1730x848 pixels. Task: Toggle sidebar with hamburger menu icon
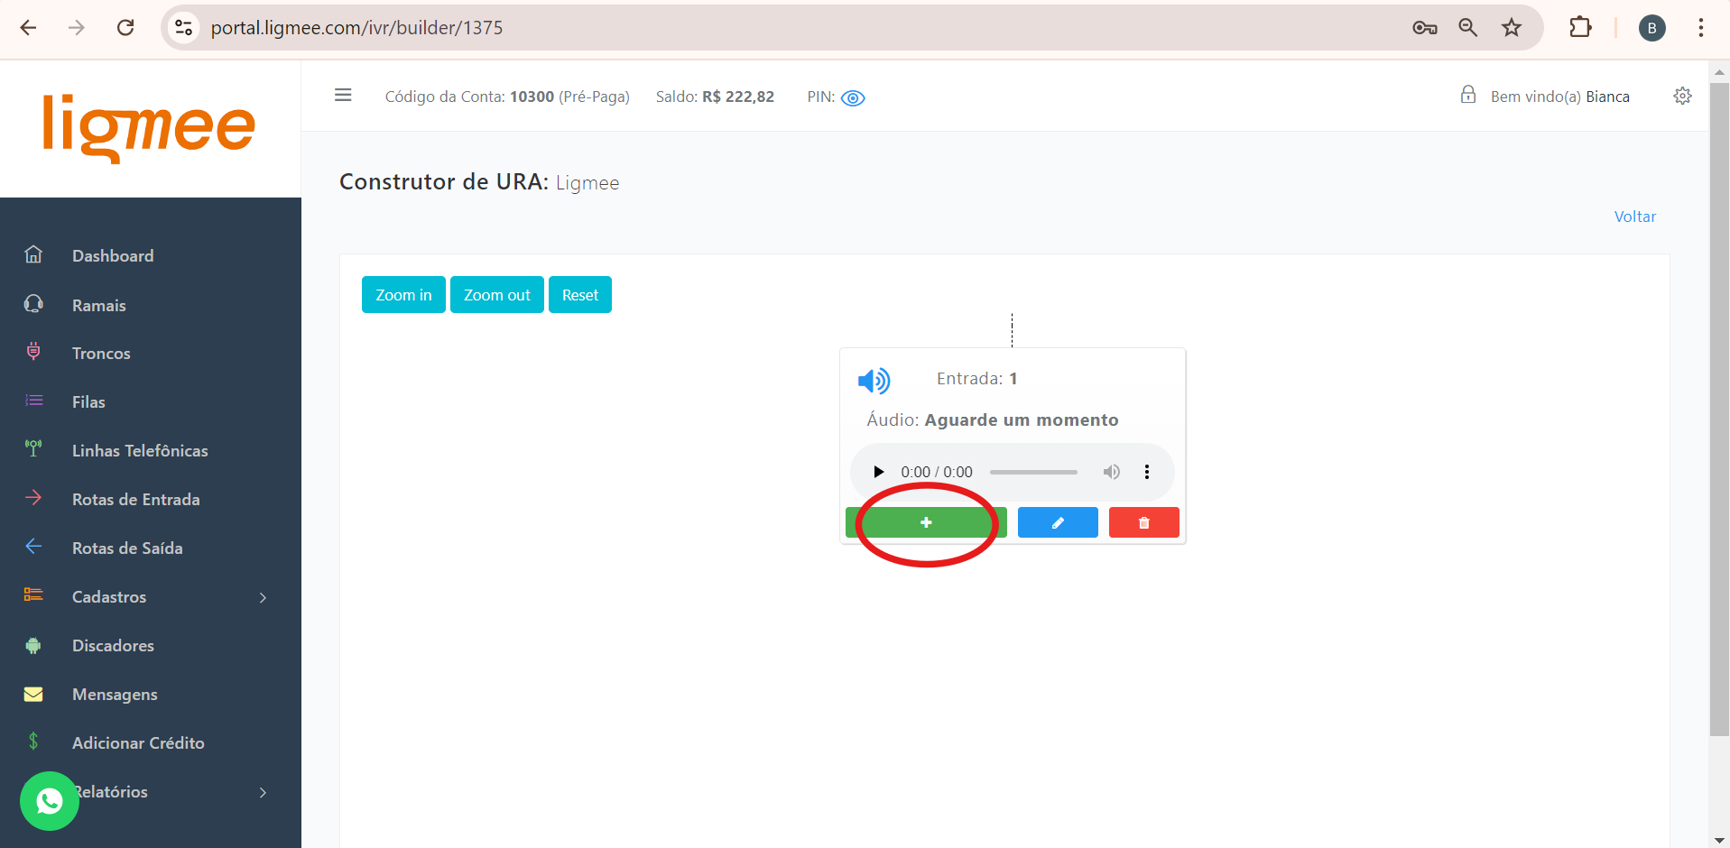[343, 96]
